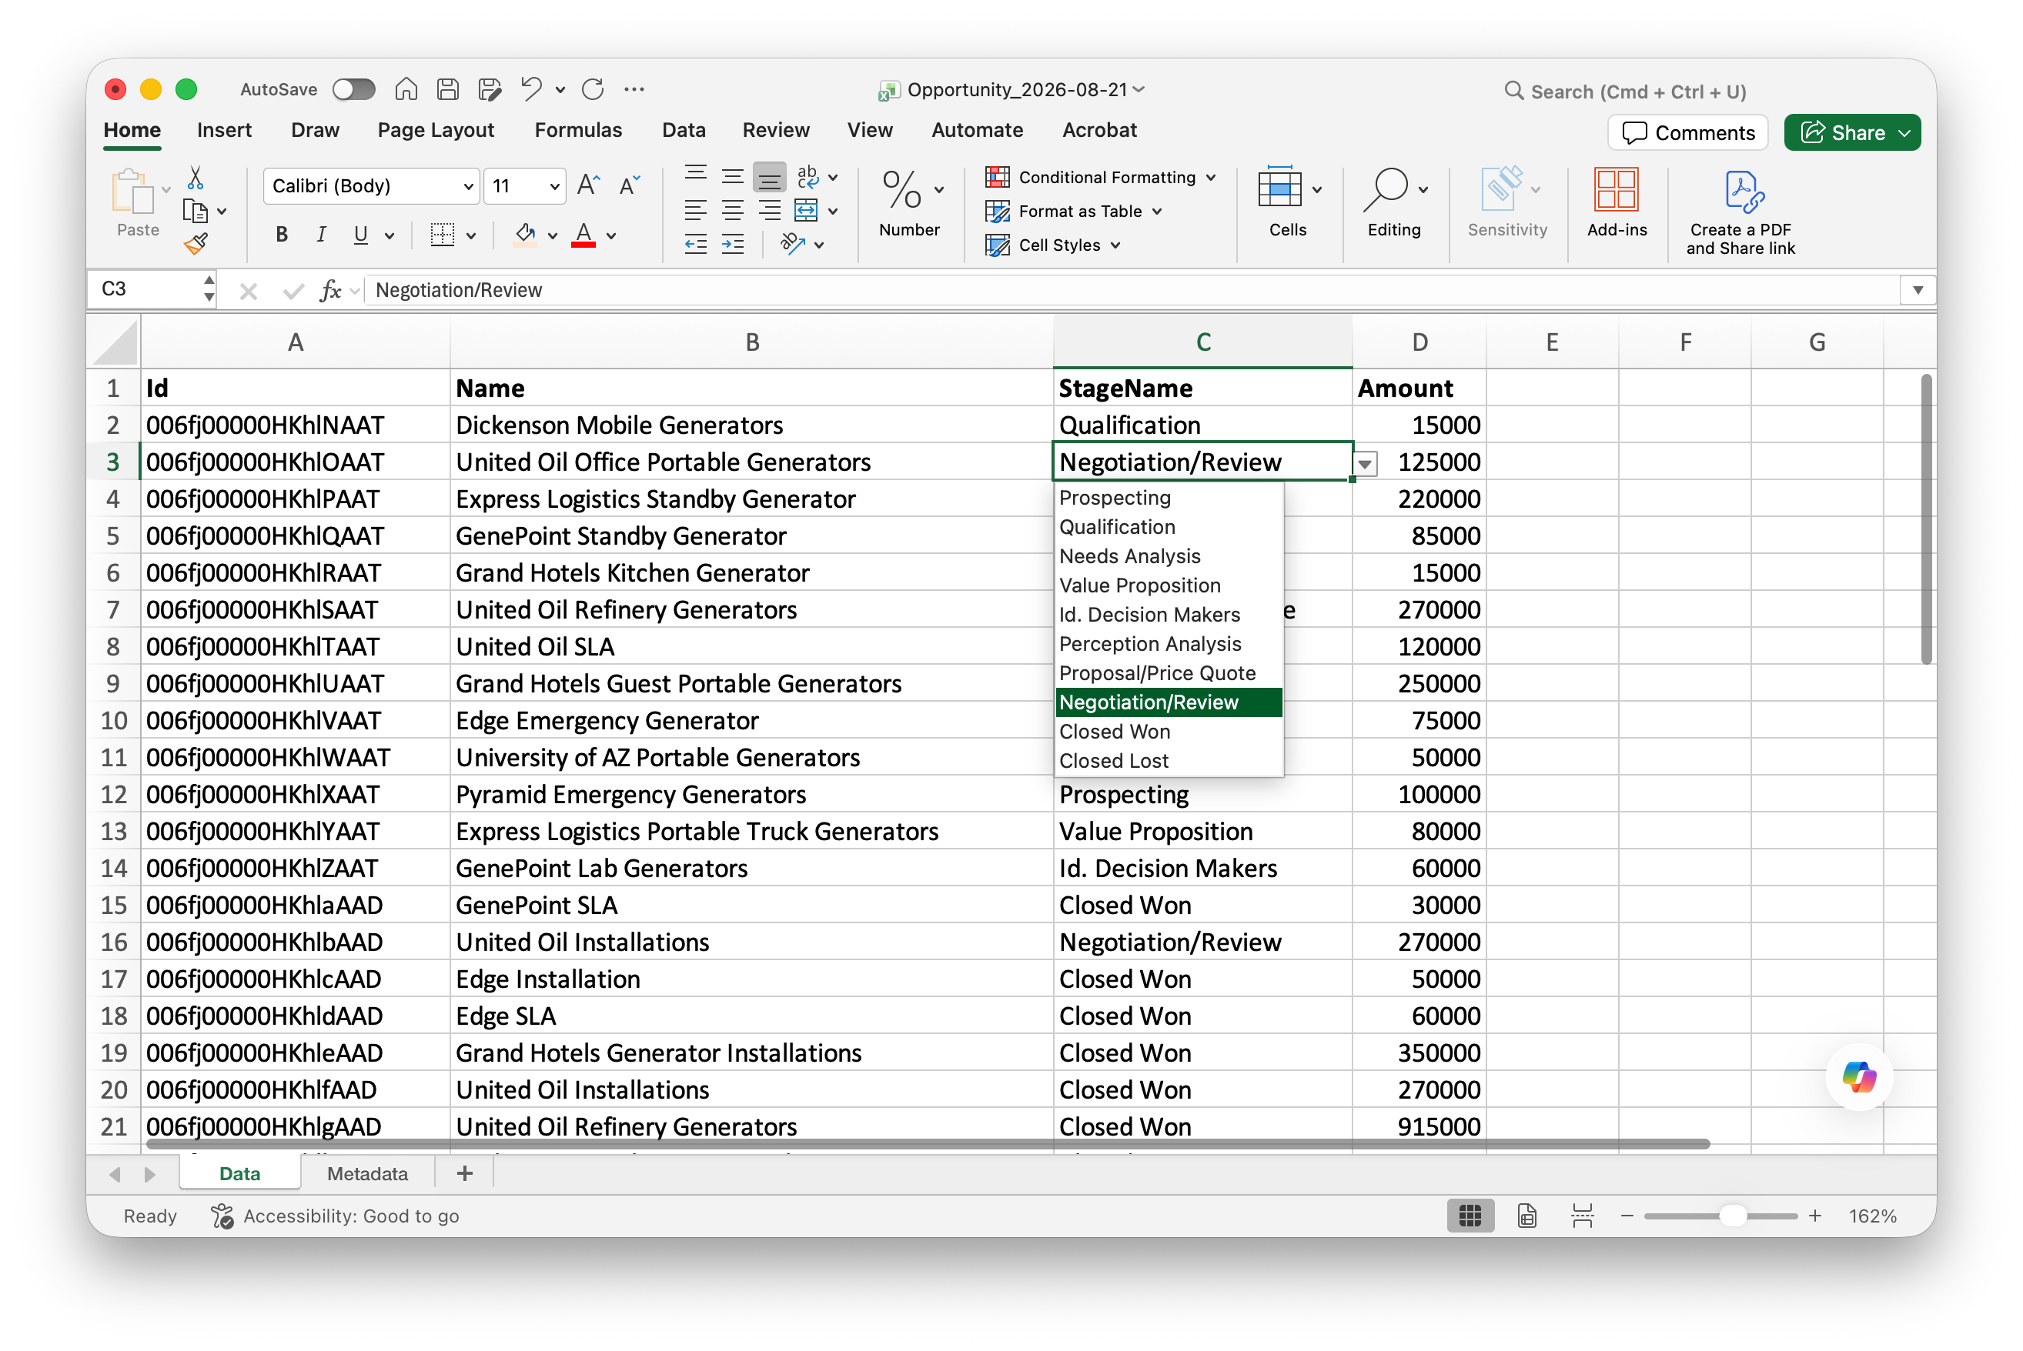Screen dimensions: 2023x1351
Task: Open the Insert ribbon tab
Action: [x=224, y=130]
